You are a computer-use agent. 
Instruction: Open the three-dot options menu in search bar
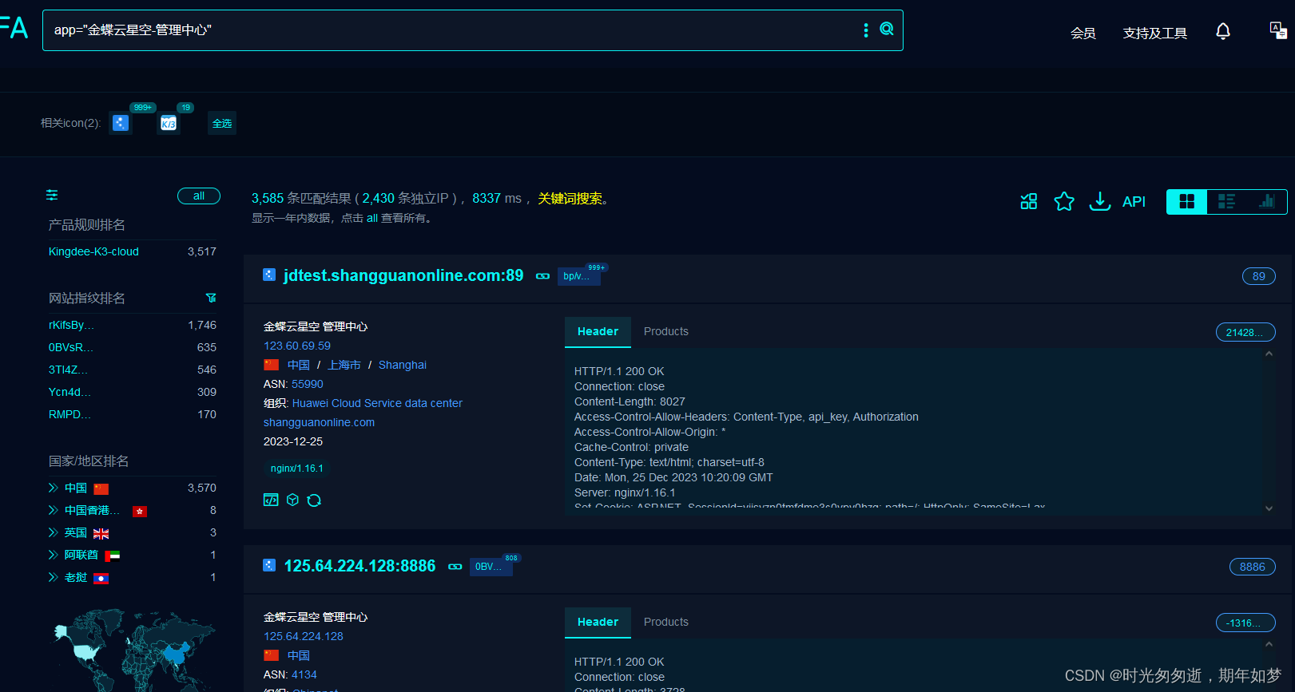866,30
